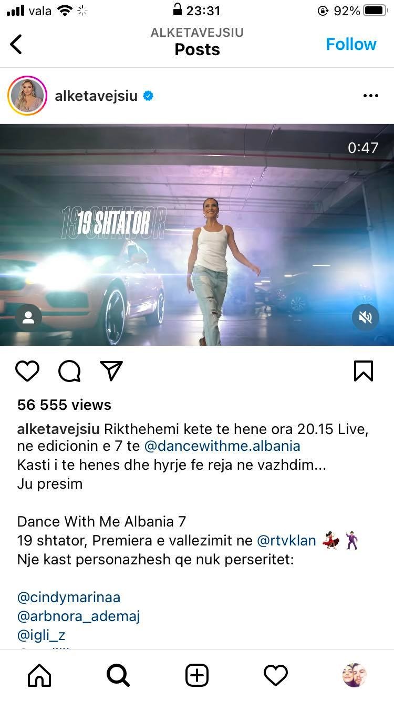Open the @rtvklan mention link
Viewport: 394px width, 701px height.
point(286,541)
